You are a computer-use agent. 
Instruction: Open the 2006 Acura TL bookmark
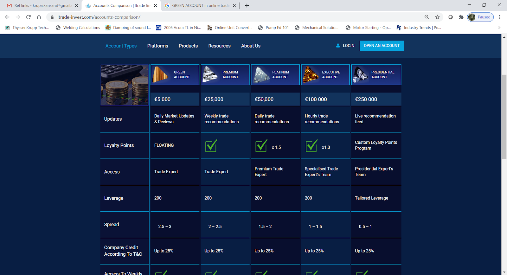179,28
